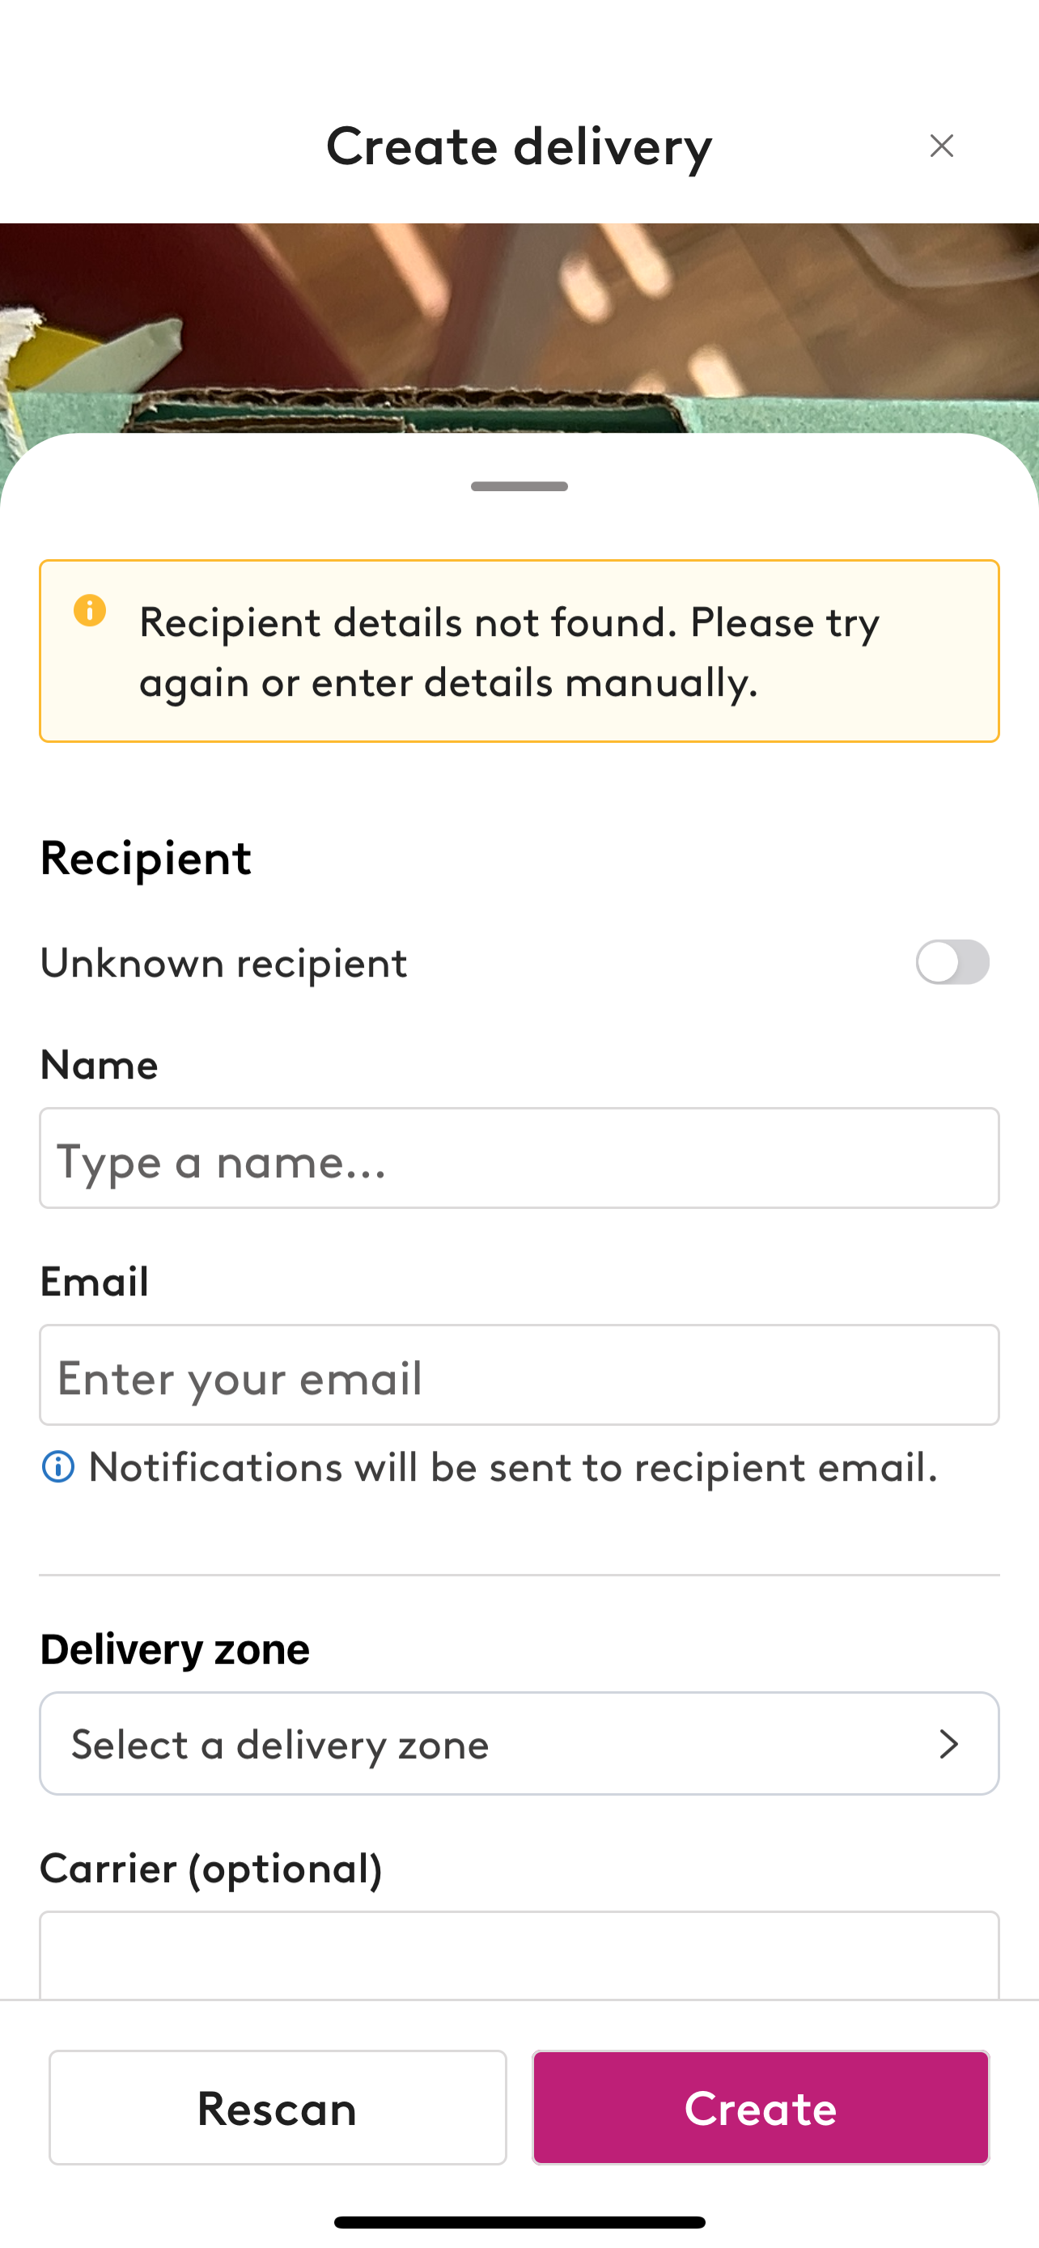Focus the Name input field
Image resolution: width=1039 pixels, height=2248 pixels.
[519, 1158]
